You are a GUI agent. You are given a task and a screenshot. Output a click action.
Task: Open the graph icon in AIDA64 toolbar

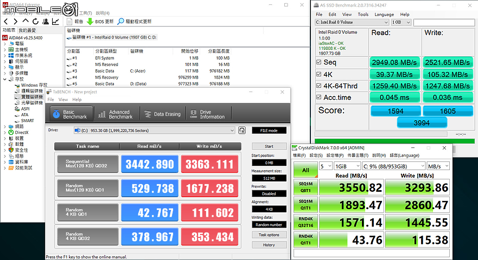[x=55, y=21]
